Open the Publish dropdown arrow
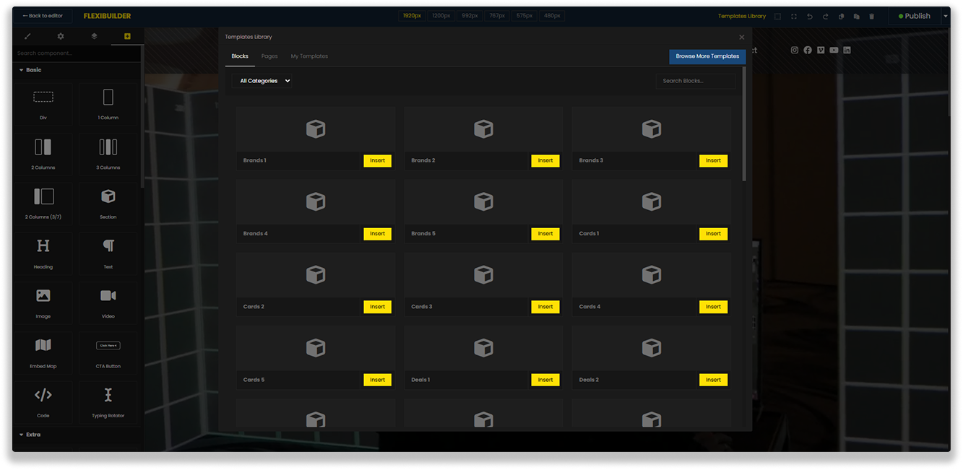963x470 pixels. pyautogui.click(x=945, y=16)
